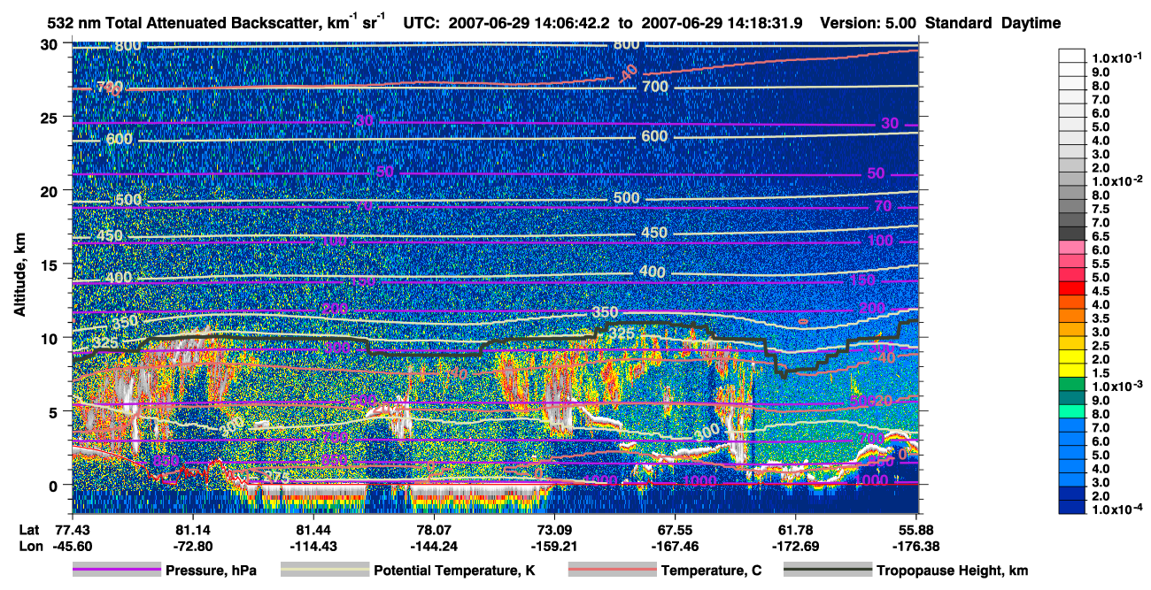Click the yellow colorbar swatch beside '1.5'
Viewport: 1151px width, 590px height.
point(1072,370)
